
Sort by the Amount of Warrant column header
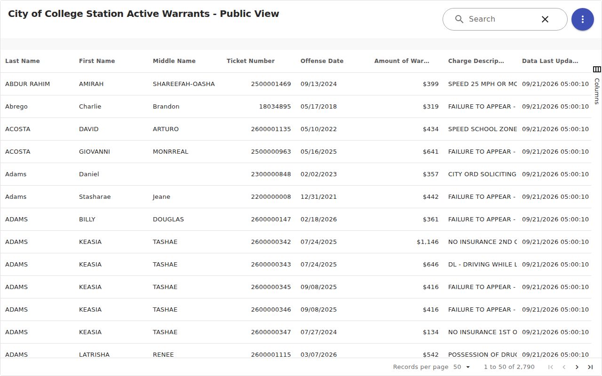click(402, 61)
